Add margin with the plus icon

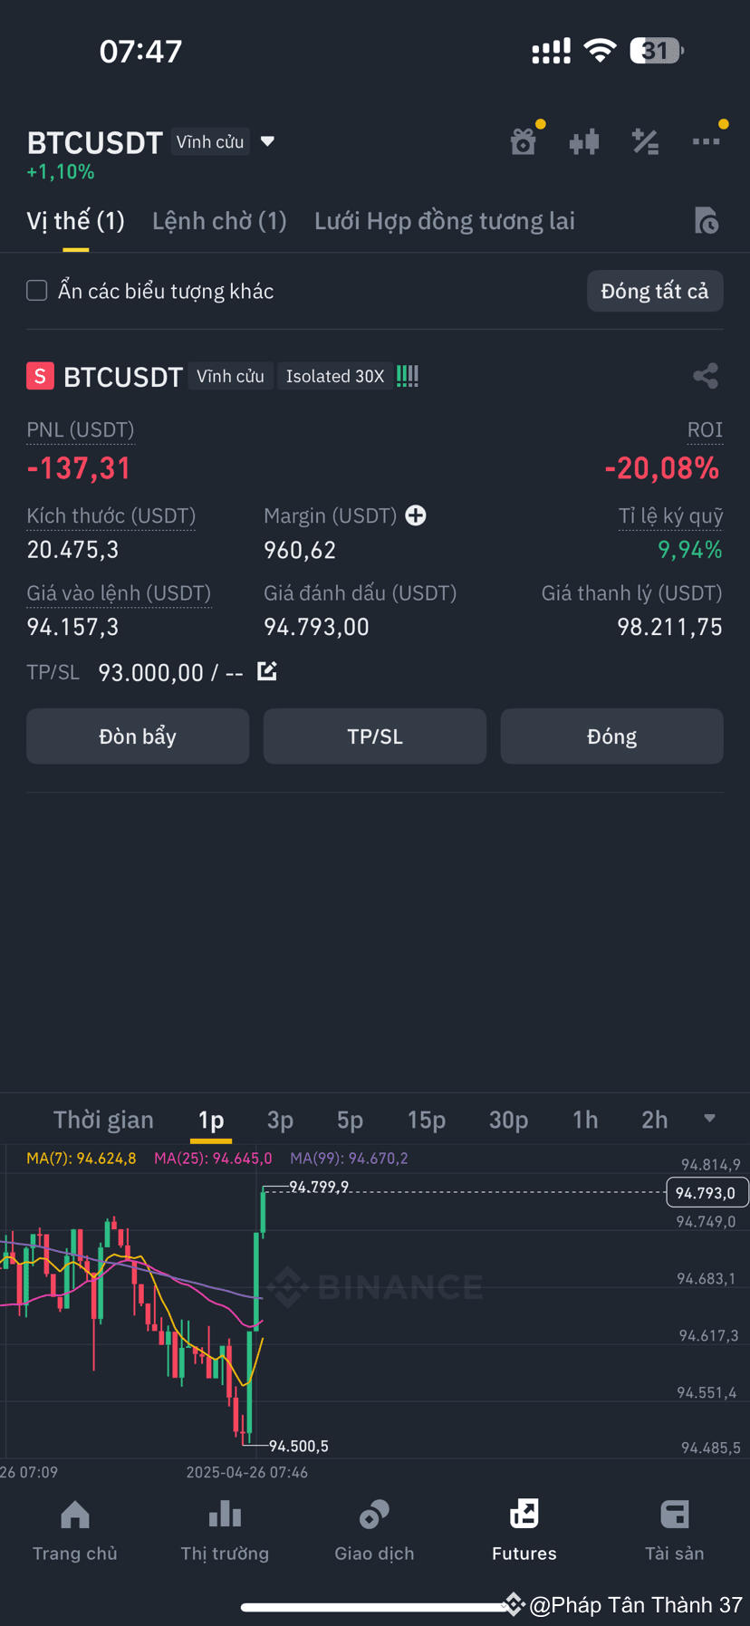tap(416, 515)
